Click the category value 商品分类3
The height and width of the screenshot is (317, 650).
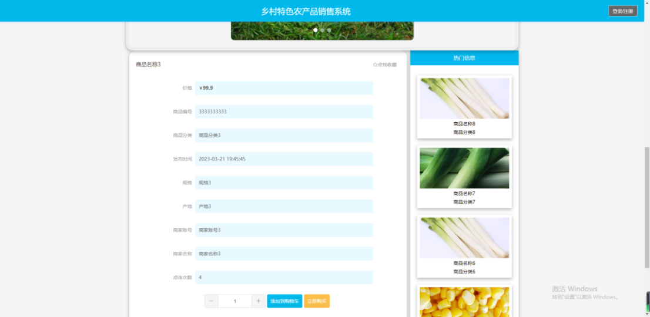[x=210, y=136]
